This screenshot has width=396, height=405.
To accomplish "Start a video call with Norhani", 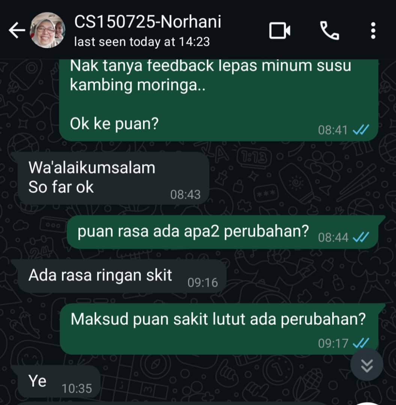I will (x=280, y=30).
